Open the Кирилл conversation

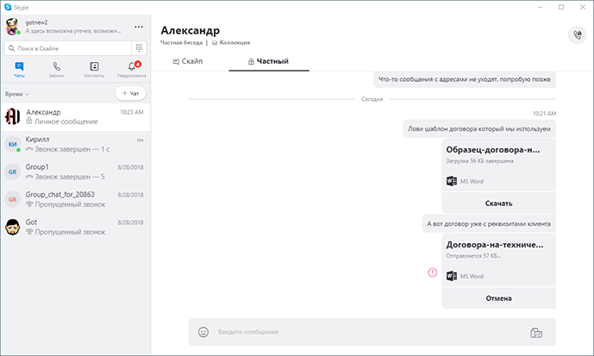(74, 144)
